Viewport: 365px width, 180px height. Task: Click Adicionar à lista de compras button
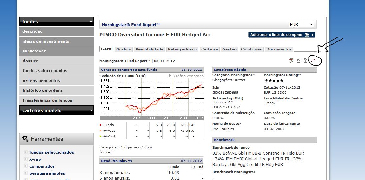(282, 35)
